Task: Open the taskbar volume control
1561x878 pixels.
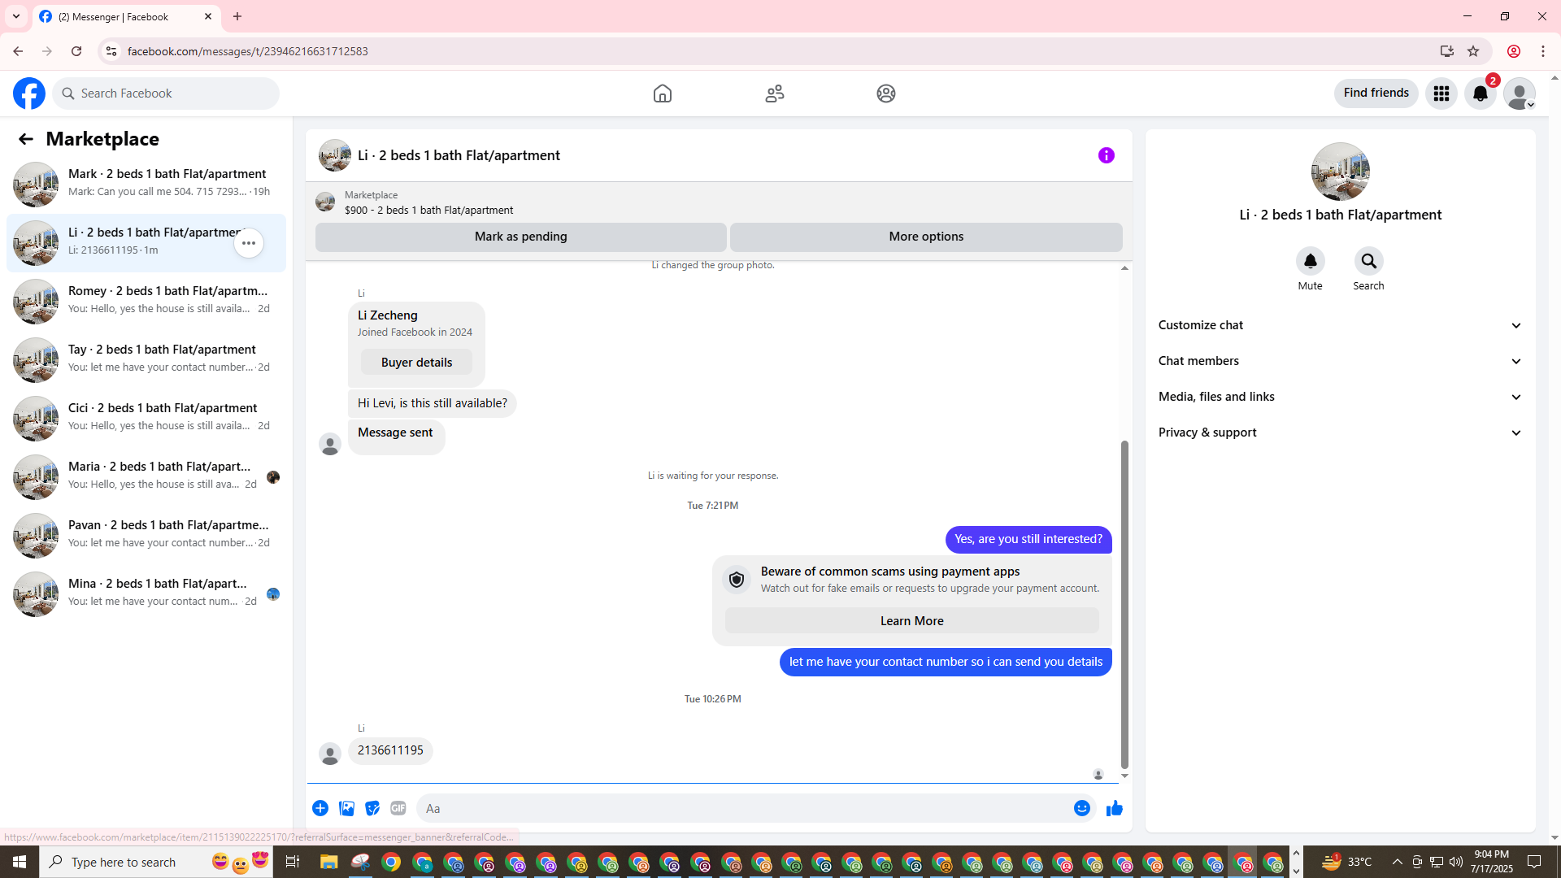Action: 1456,862
